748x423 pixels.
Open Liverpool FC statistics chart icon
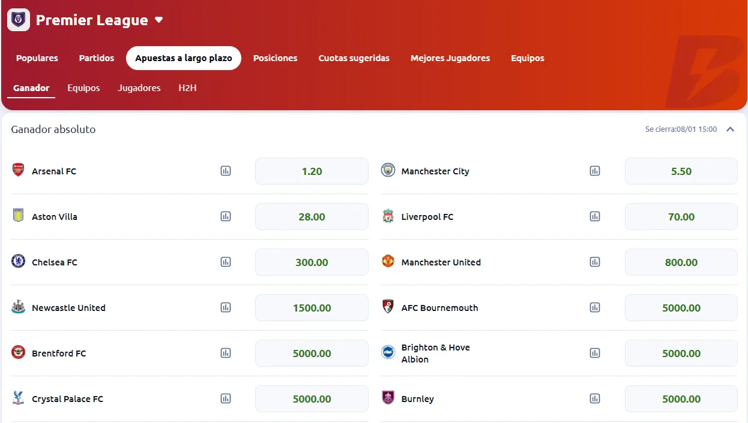[x=595, y=216]
